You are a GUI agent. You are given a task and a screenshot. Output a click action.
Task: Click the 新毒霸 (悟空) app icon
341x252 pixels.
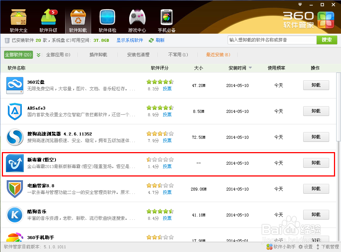15,163
